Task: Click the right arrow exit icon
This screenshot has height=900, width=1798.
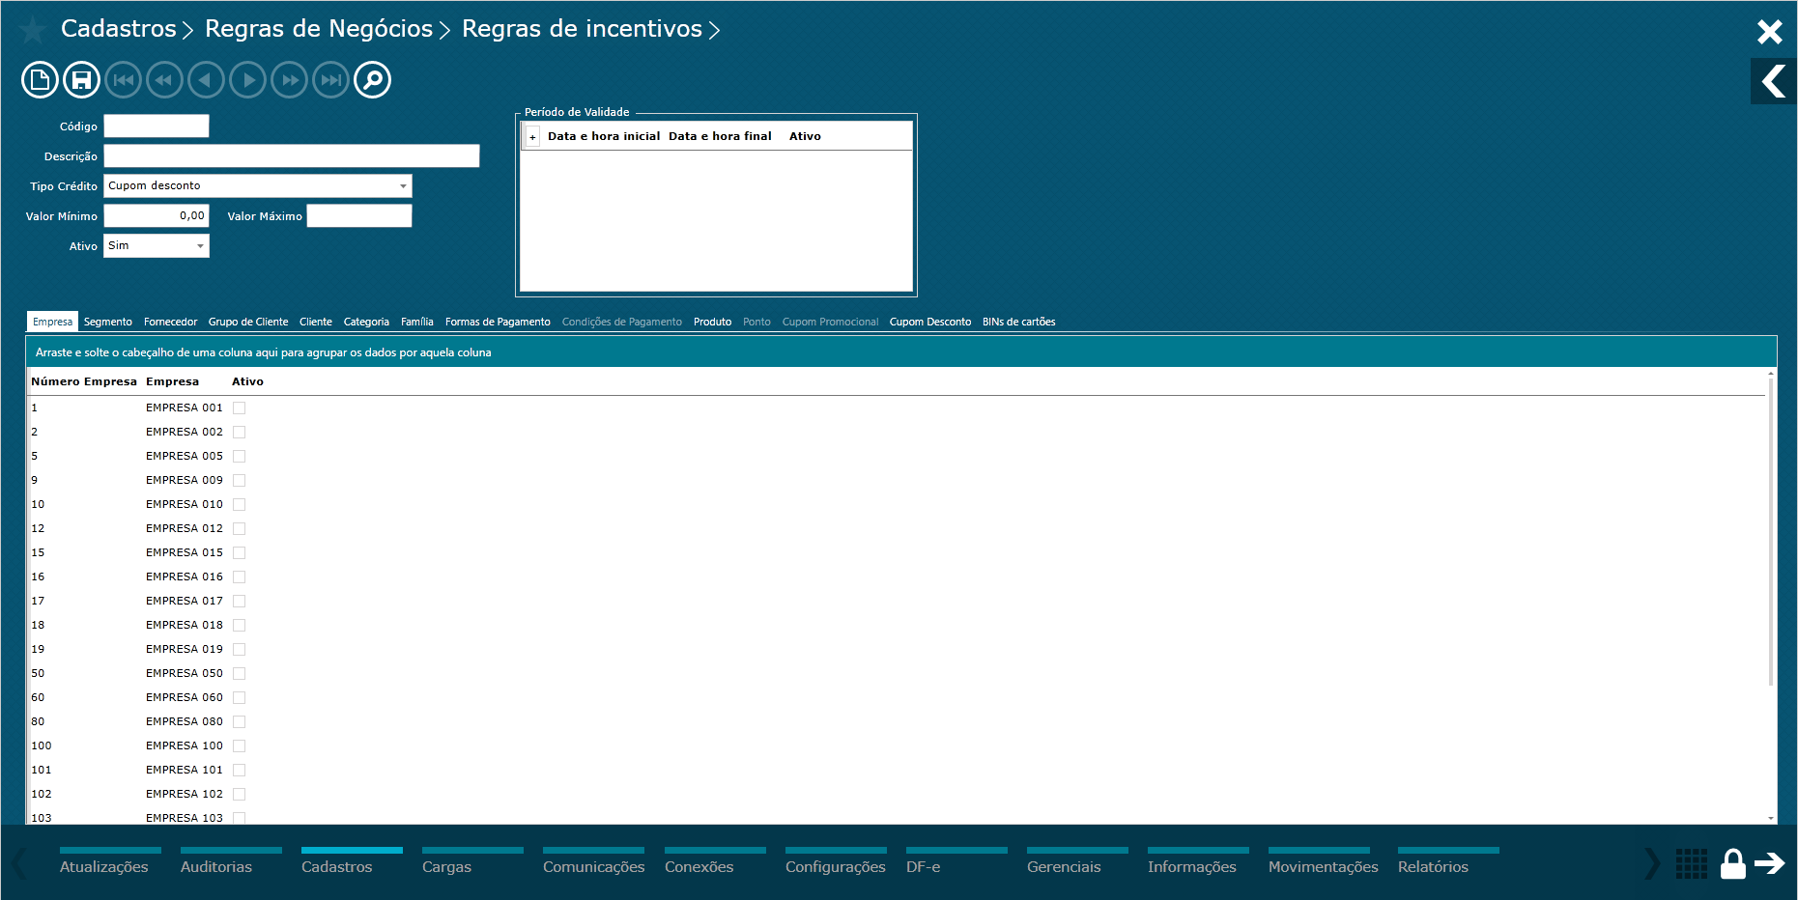Action: (1770, 862)
